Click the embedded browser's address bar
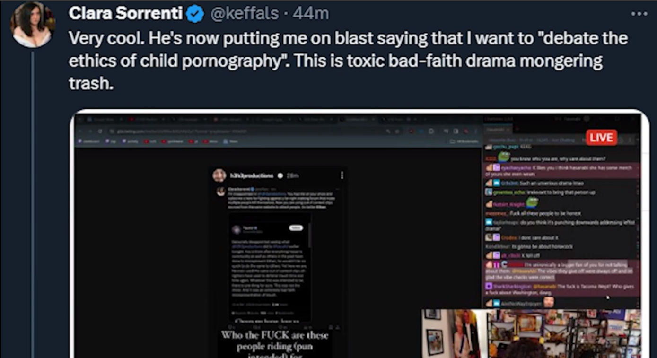This screenshot has width=657, height=358. (246, 131)
